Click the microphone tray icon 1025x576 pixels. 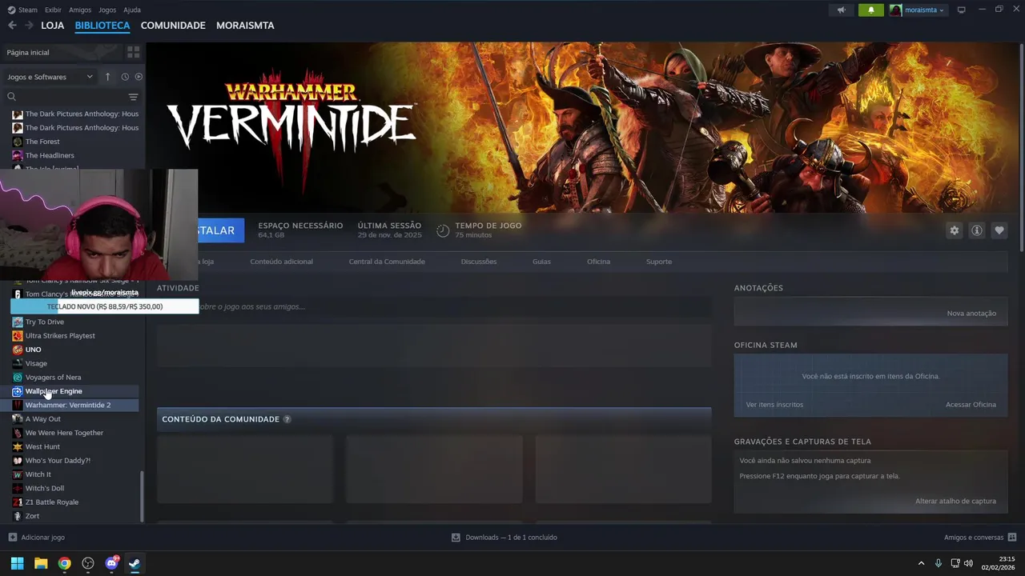tap(939, 563)
